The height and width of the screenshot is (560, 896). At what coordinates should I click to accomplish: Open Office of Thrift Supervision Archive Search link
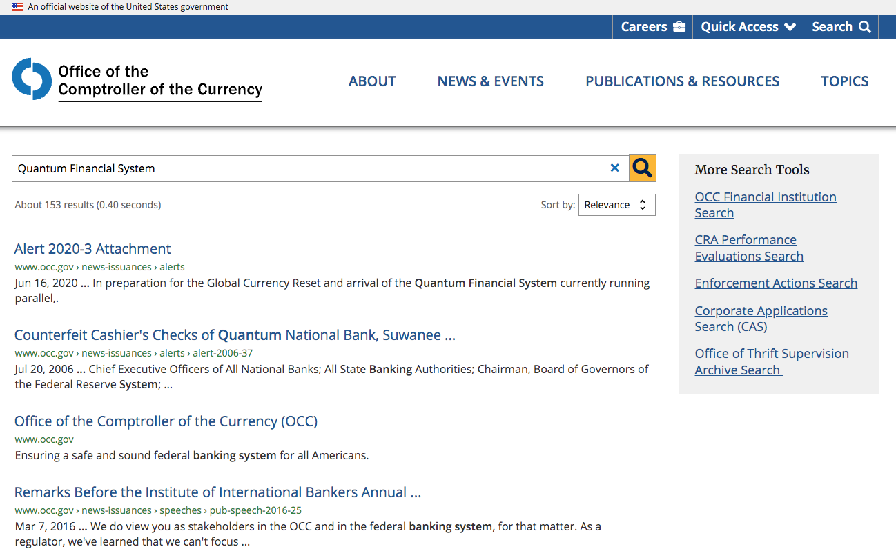[x=772, y=361]
